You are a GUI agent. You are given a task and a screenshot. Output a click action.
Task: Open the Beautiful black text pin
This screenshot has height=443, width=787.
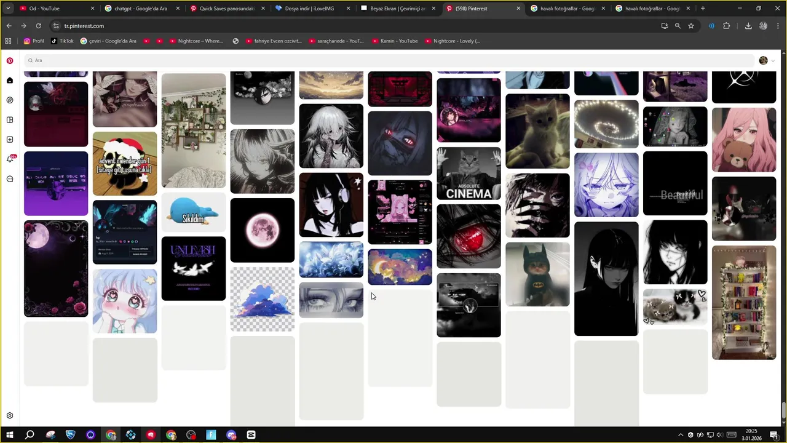coord(675,183)
